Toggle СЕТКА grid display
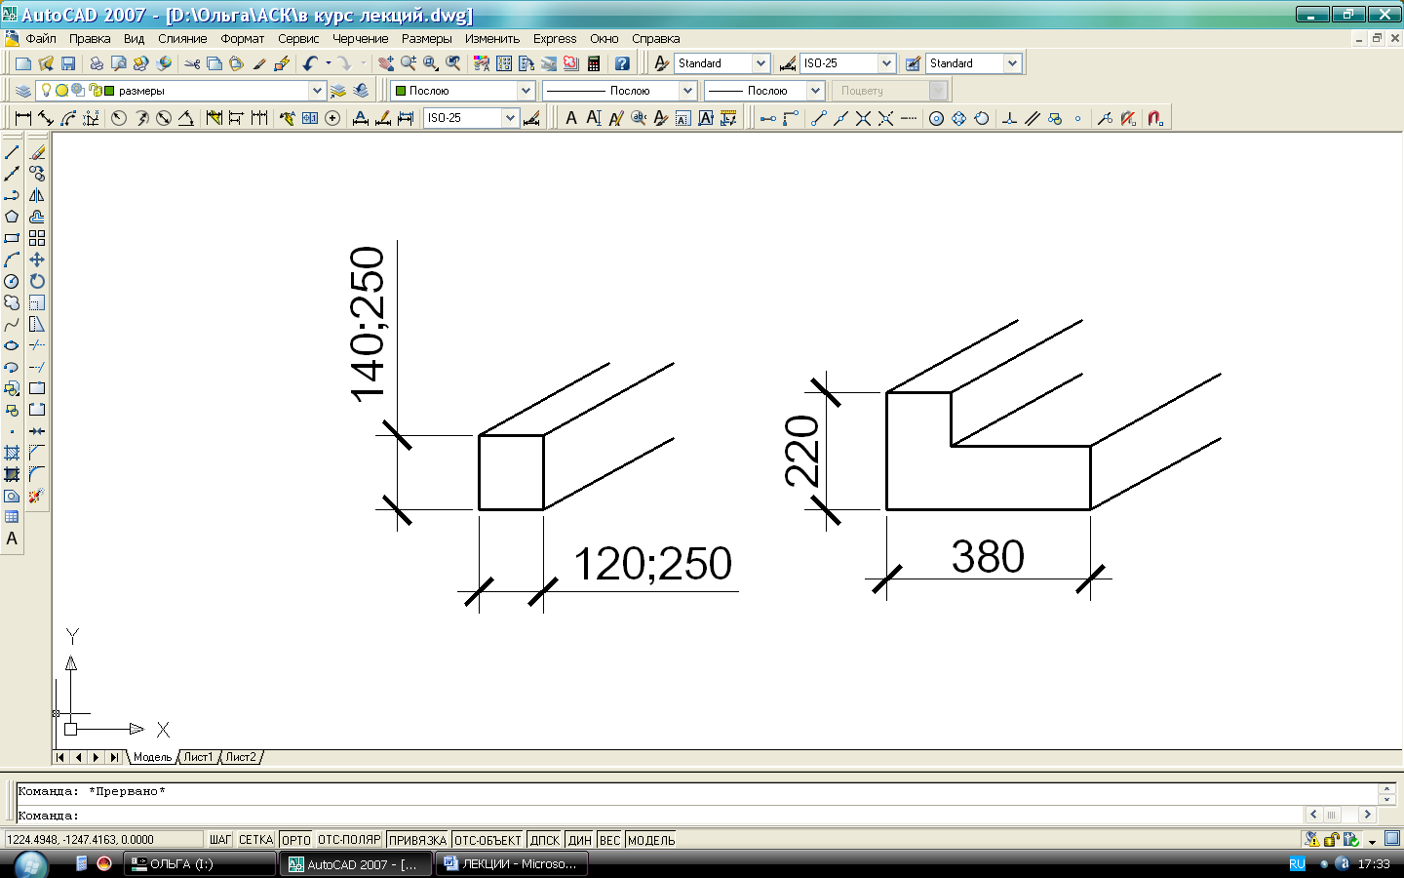 (255, 840)
